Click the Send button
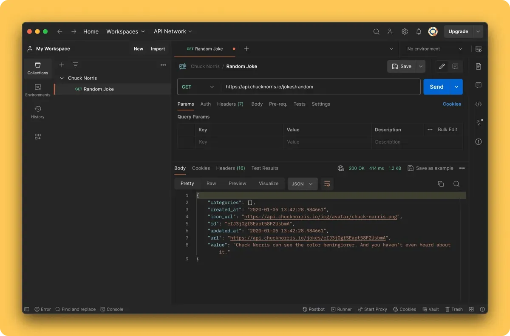The image size is (510, 336). 436,87
